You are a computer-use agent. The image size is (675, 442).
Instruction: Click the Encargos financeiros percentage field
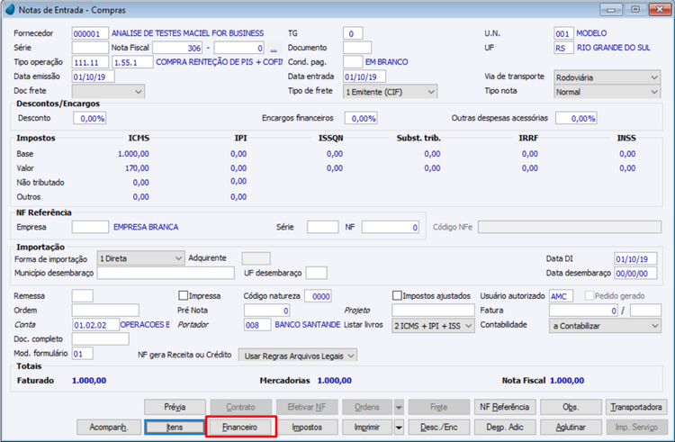(361, 118)
